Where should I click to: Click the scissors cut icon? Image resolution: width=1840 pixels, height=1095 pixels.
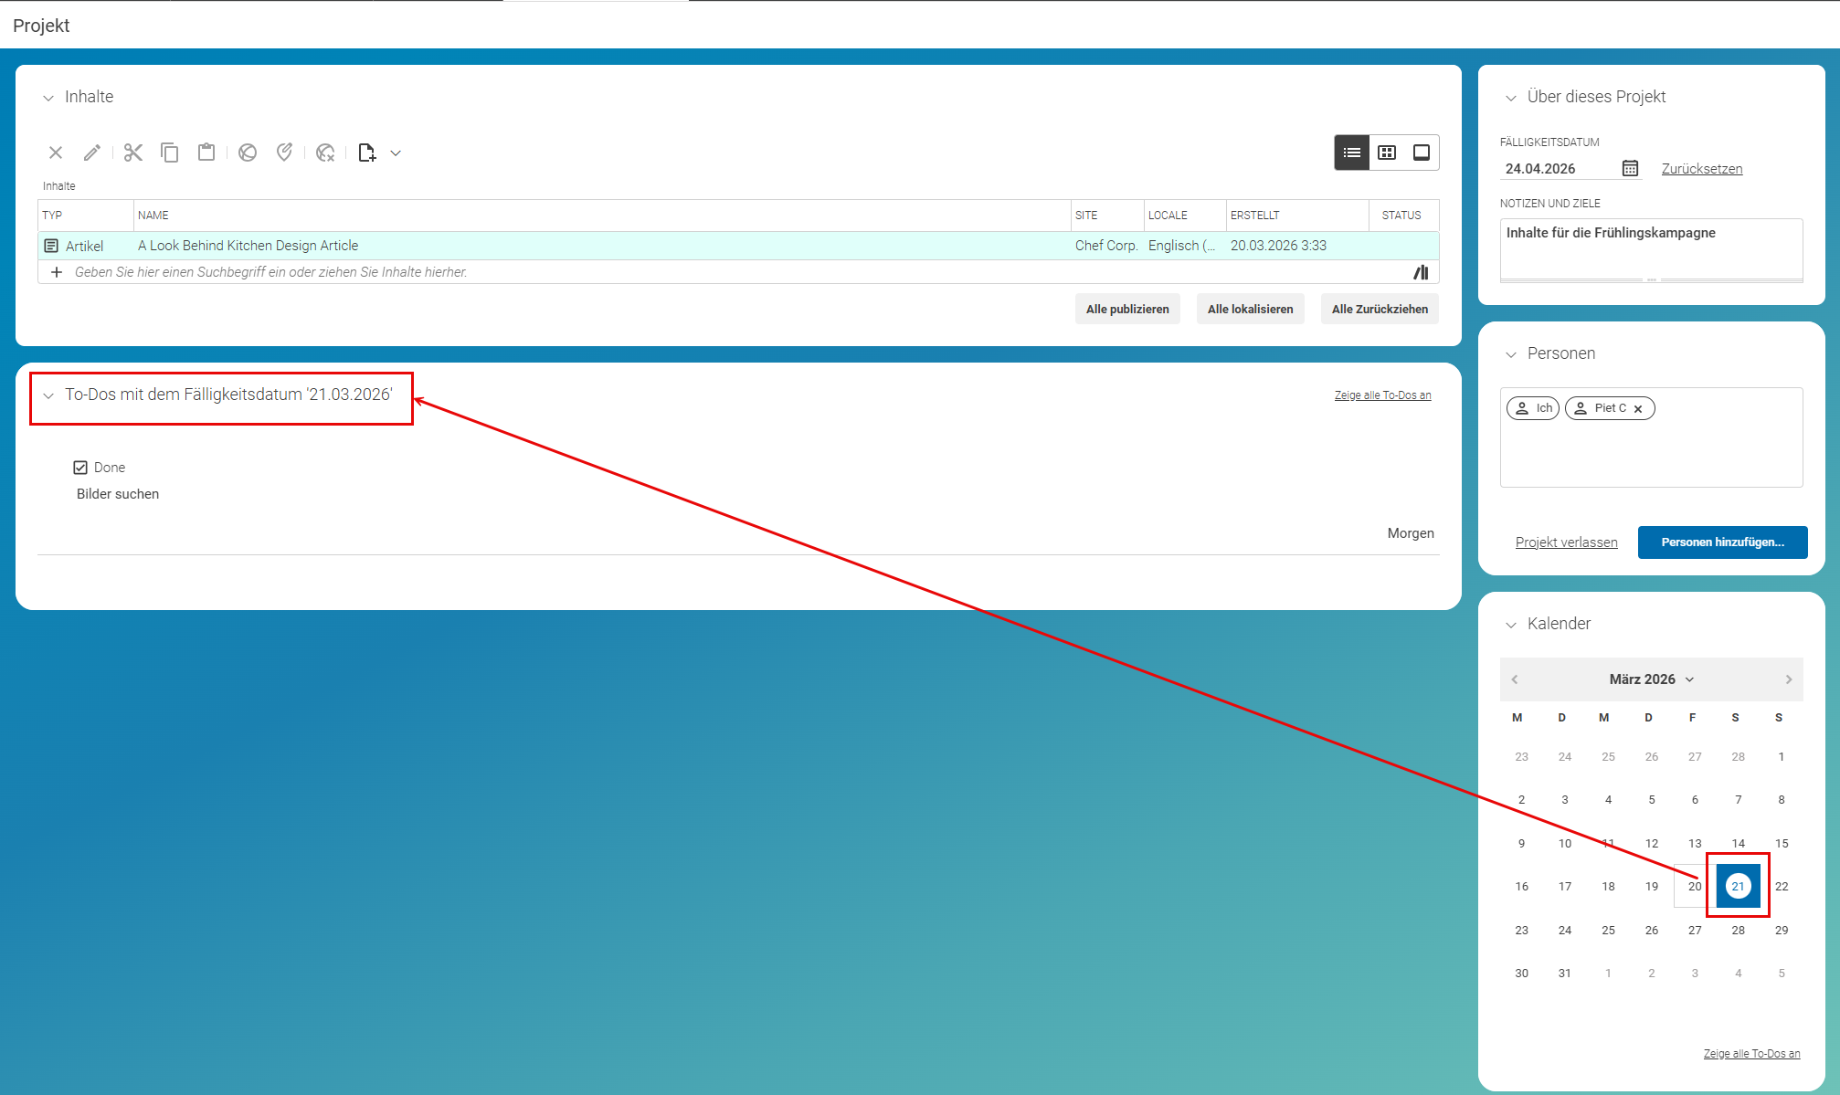(x=133, y=153)
